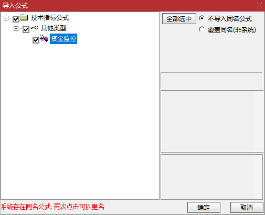Image resolution: width=265 pixels, height=215 pixels.
Task: Click the yellow folder icon beside 技术指标公式
Action: [24, 17]
